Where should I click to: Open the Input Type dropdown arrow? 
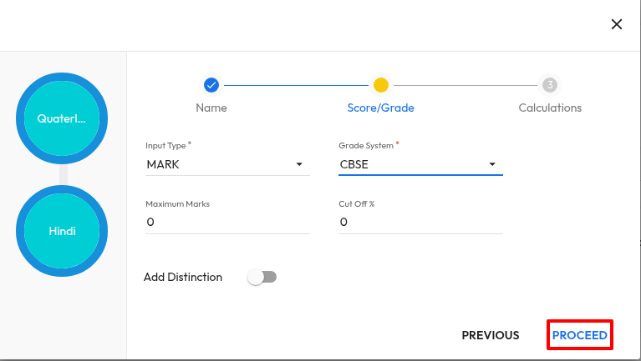pyautogui.click(x=299, y=164)
